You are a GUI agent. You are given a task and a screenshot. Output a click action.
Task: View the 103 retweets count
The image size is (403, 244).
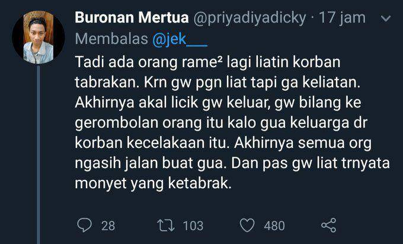[x=193, y=226]
